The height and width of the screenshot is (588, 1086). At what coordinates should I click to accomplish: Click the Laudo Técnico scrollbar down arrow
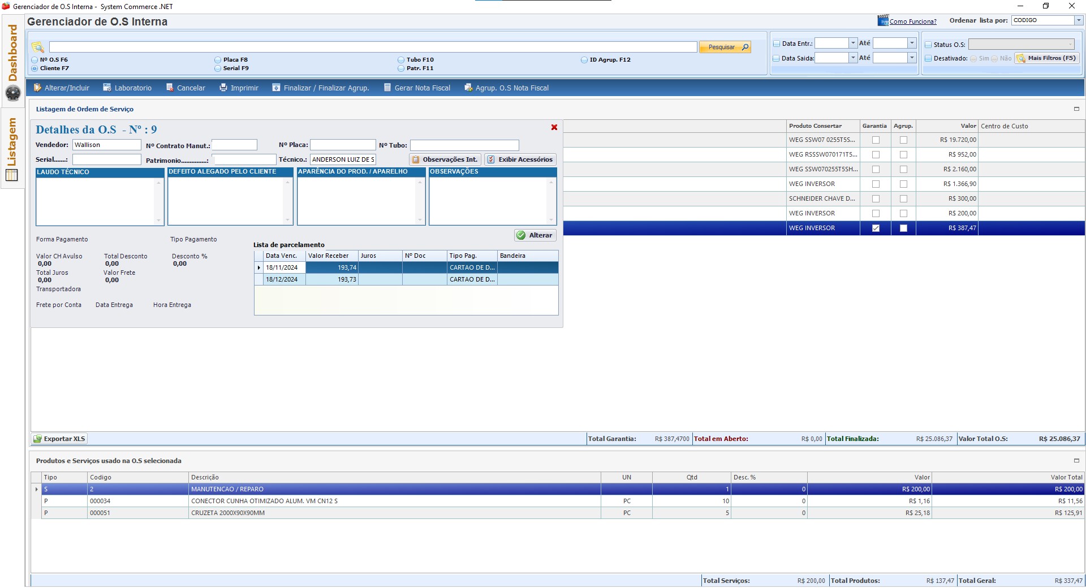tap(158, 220)
